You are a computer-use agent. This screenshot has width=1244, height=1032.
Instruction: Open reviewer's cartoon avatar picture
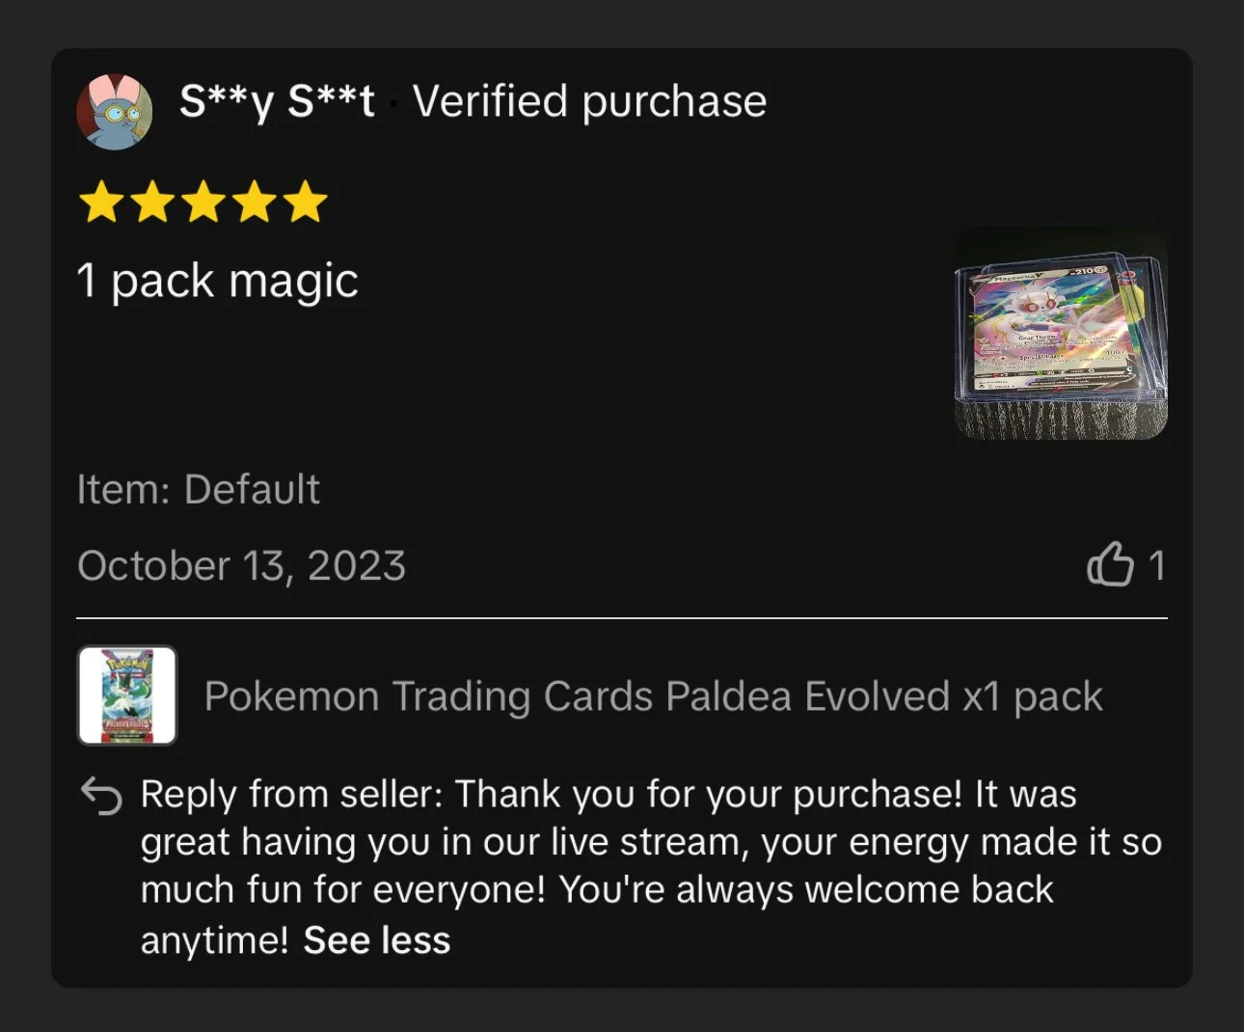(115, 112)
